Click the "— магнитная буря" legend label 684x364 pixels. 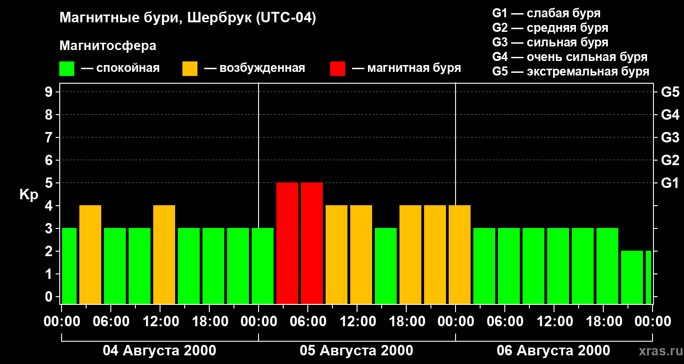tap(406, 68)
